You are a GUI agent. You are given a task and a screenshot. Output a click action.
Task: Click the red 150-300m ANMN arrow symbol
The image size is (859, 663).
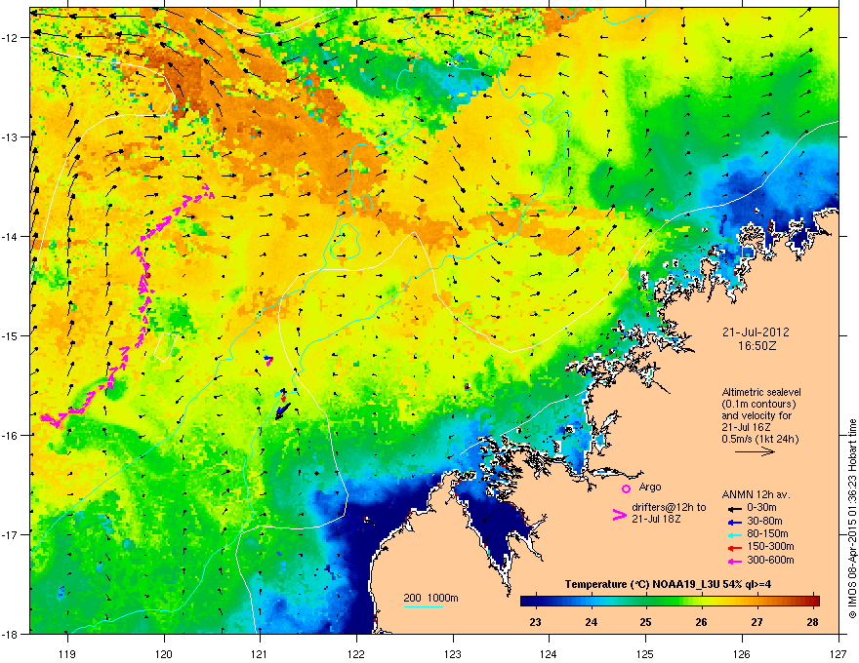[733, 548]
